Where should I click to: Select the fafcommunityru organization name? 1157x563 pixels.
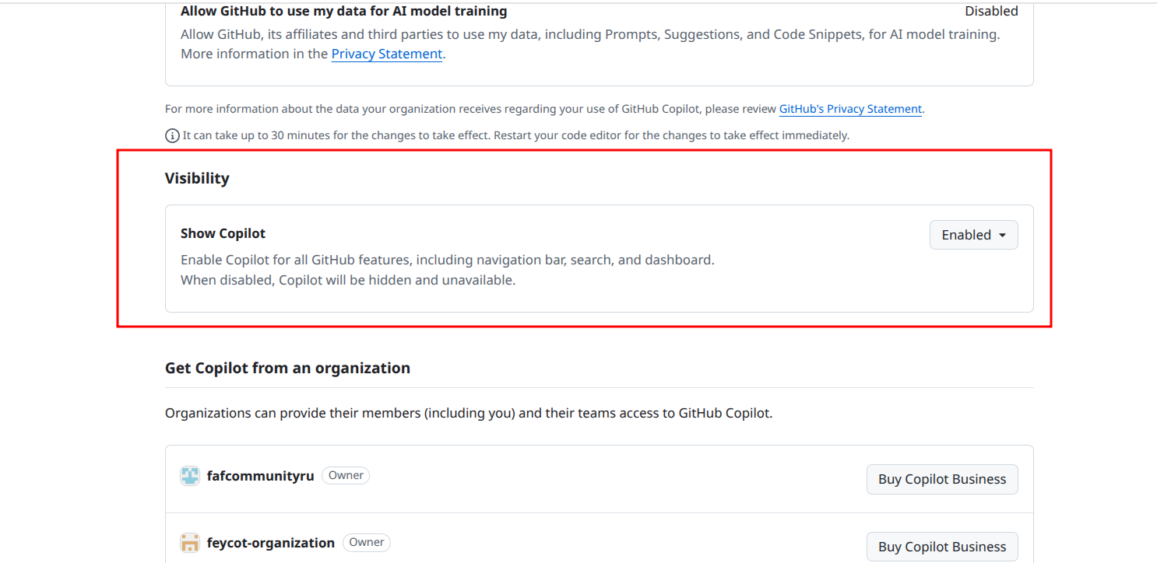click(261, 475)
